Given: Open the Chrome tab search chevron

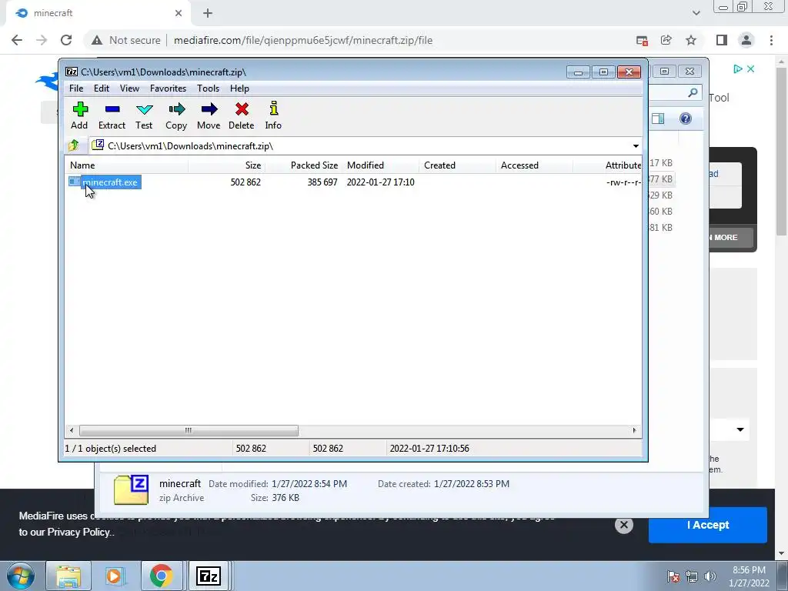Looking at the screenshot, I should [696, 14].
